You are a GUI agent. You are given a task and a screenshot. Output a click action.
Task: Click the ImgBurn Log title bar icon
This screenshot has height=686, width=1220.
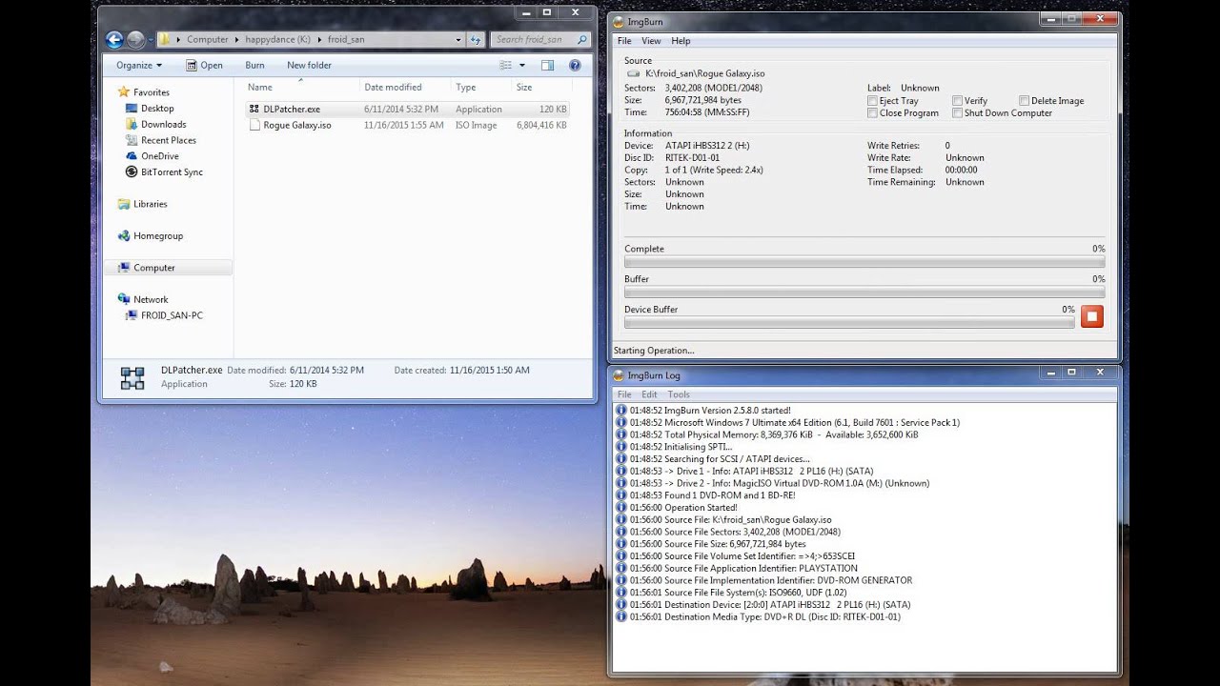[619, 374]
